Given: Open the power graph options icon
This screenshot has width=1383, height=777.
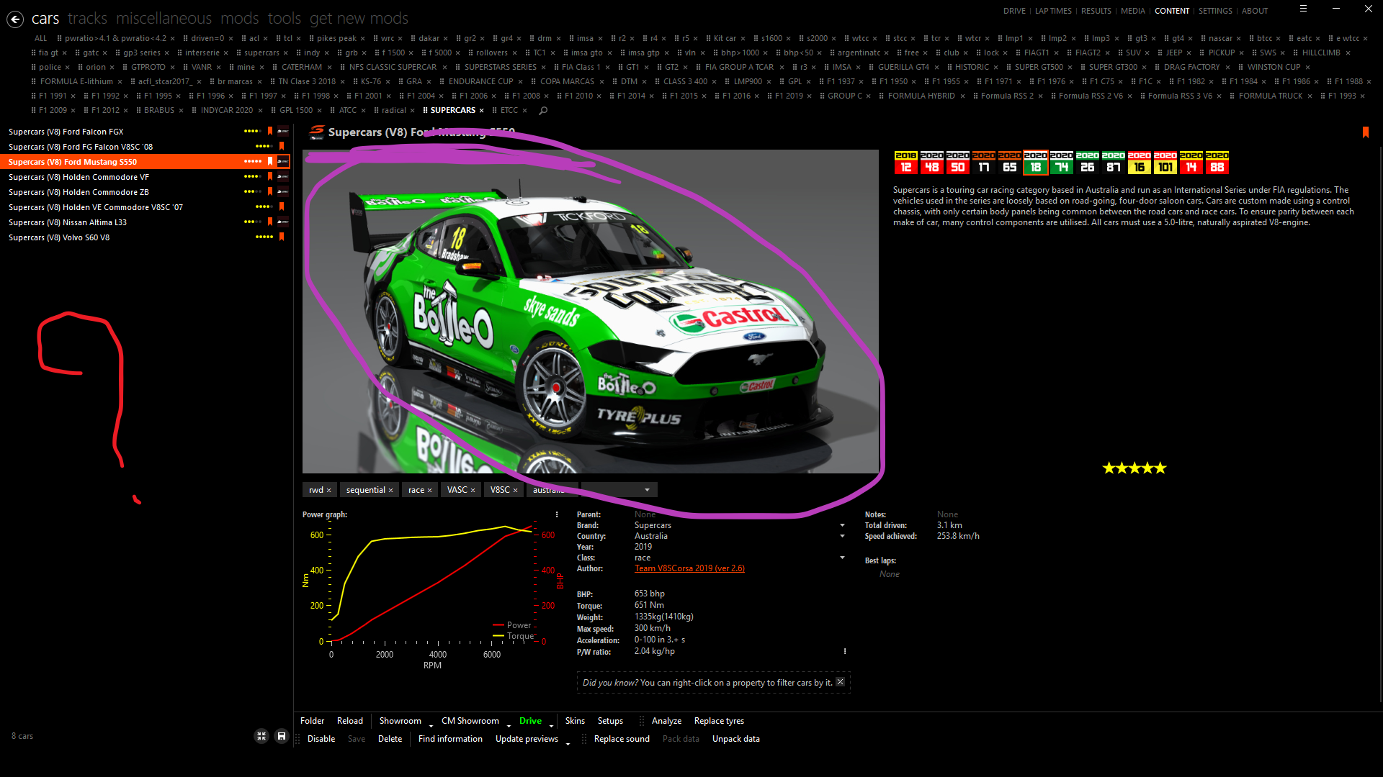Looking at the screenshot, I should [x=556, y=514].
